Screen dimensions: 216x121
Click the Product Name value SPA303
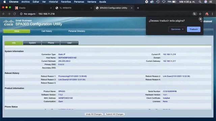61,91
